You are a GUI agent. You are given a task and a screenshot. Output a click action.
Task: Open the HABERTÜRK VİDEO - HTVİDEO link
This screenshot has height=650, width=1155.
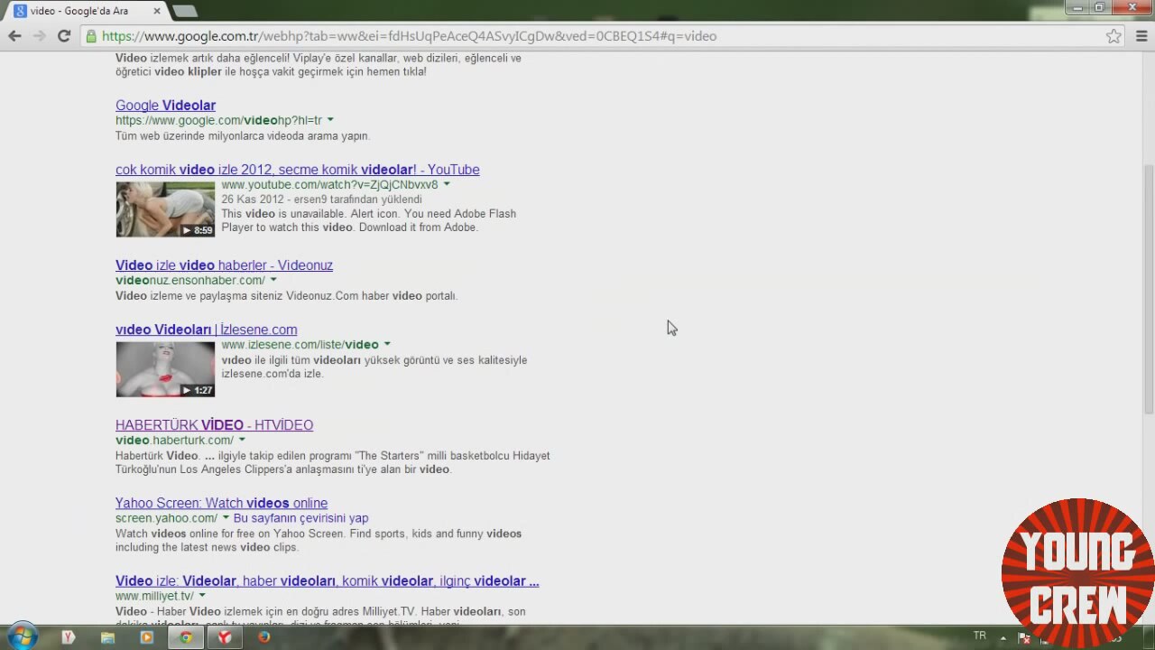(x=214, y=425)
